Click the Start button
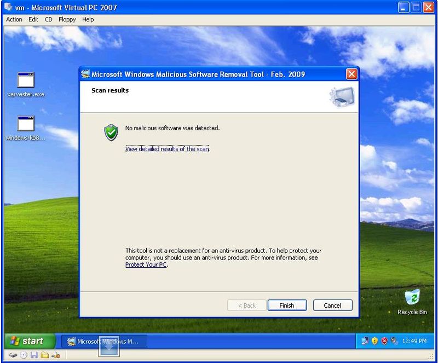 coord(30,341)
